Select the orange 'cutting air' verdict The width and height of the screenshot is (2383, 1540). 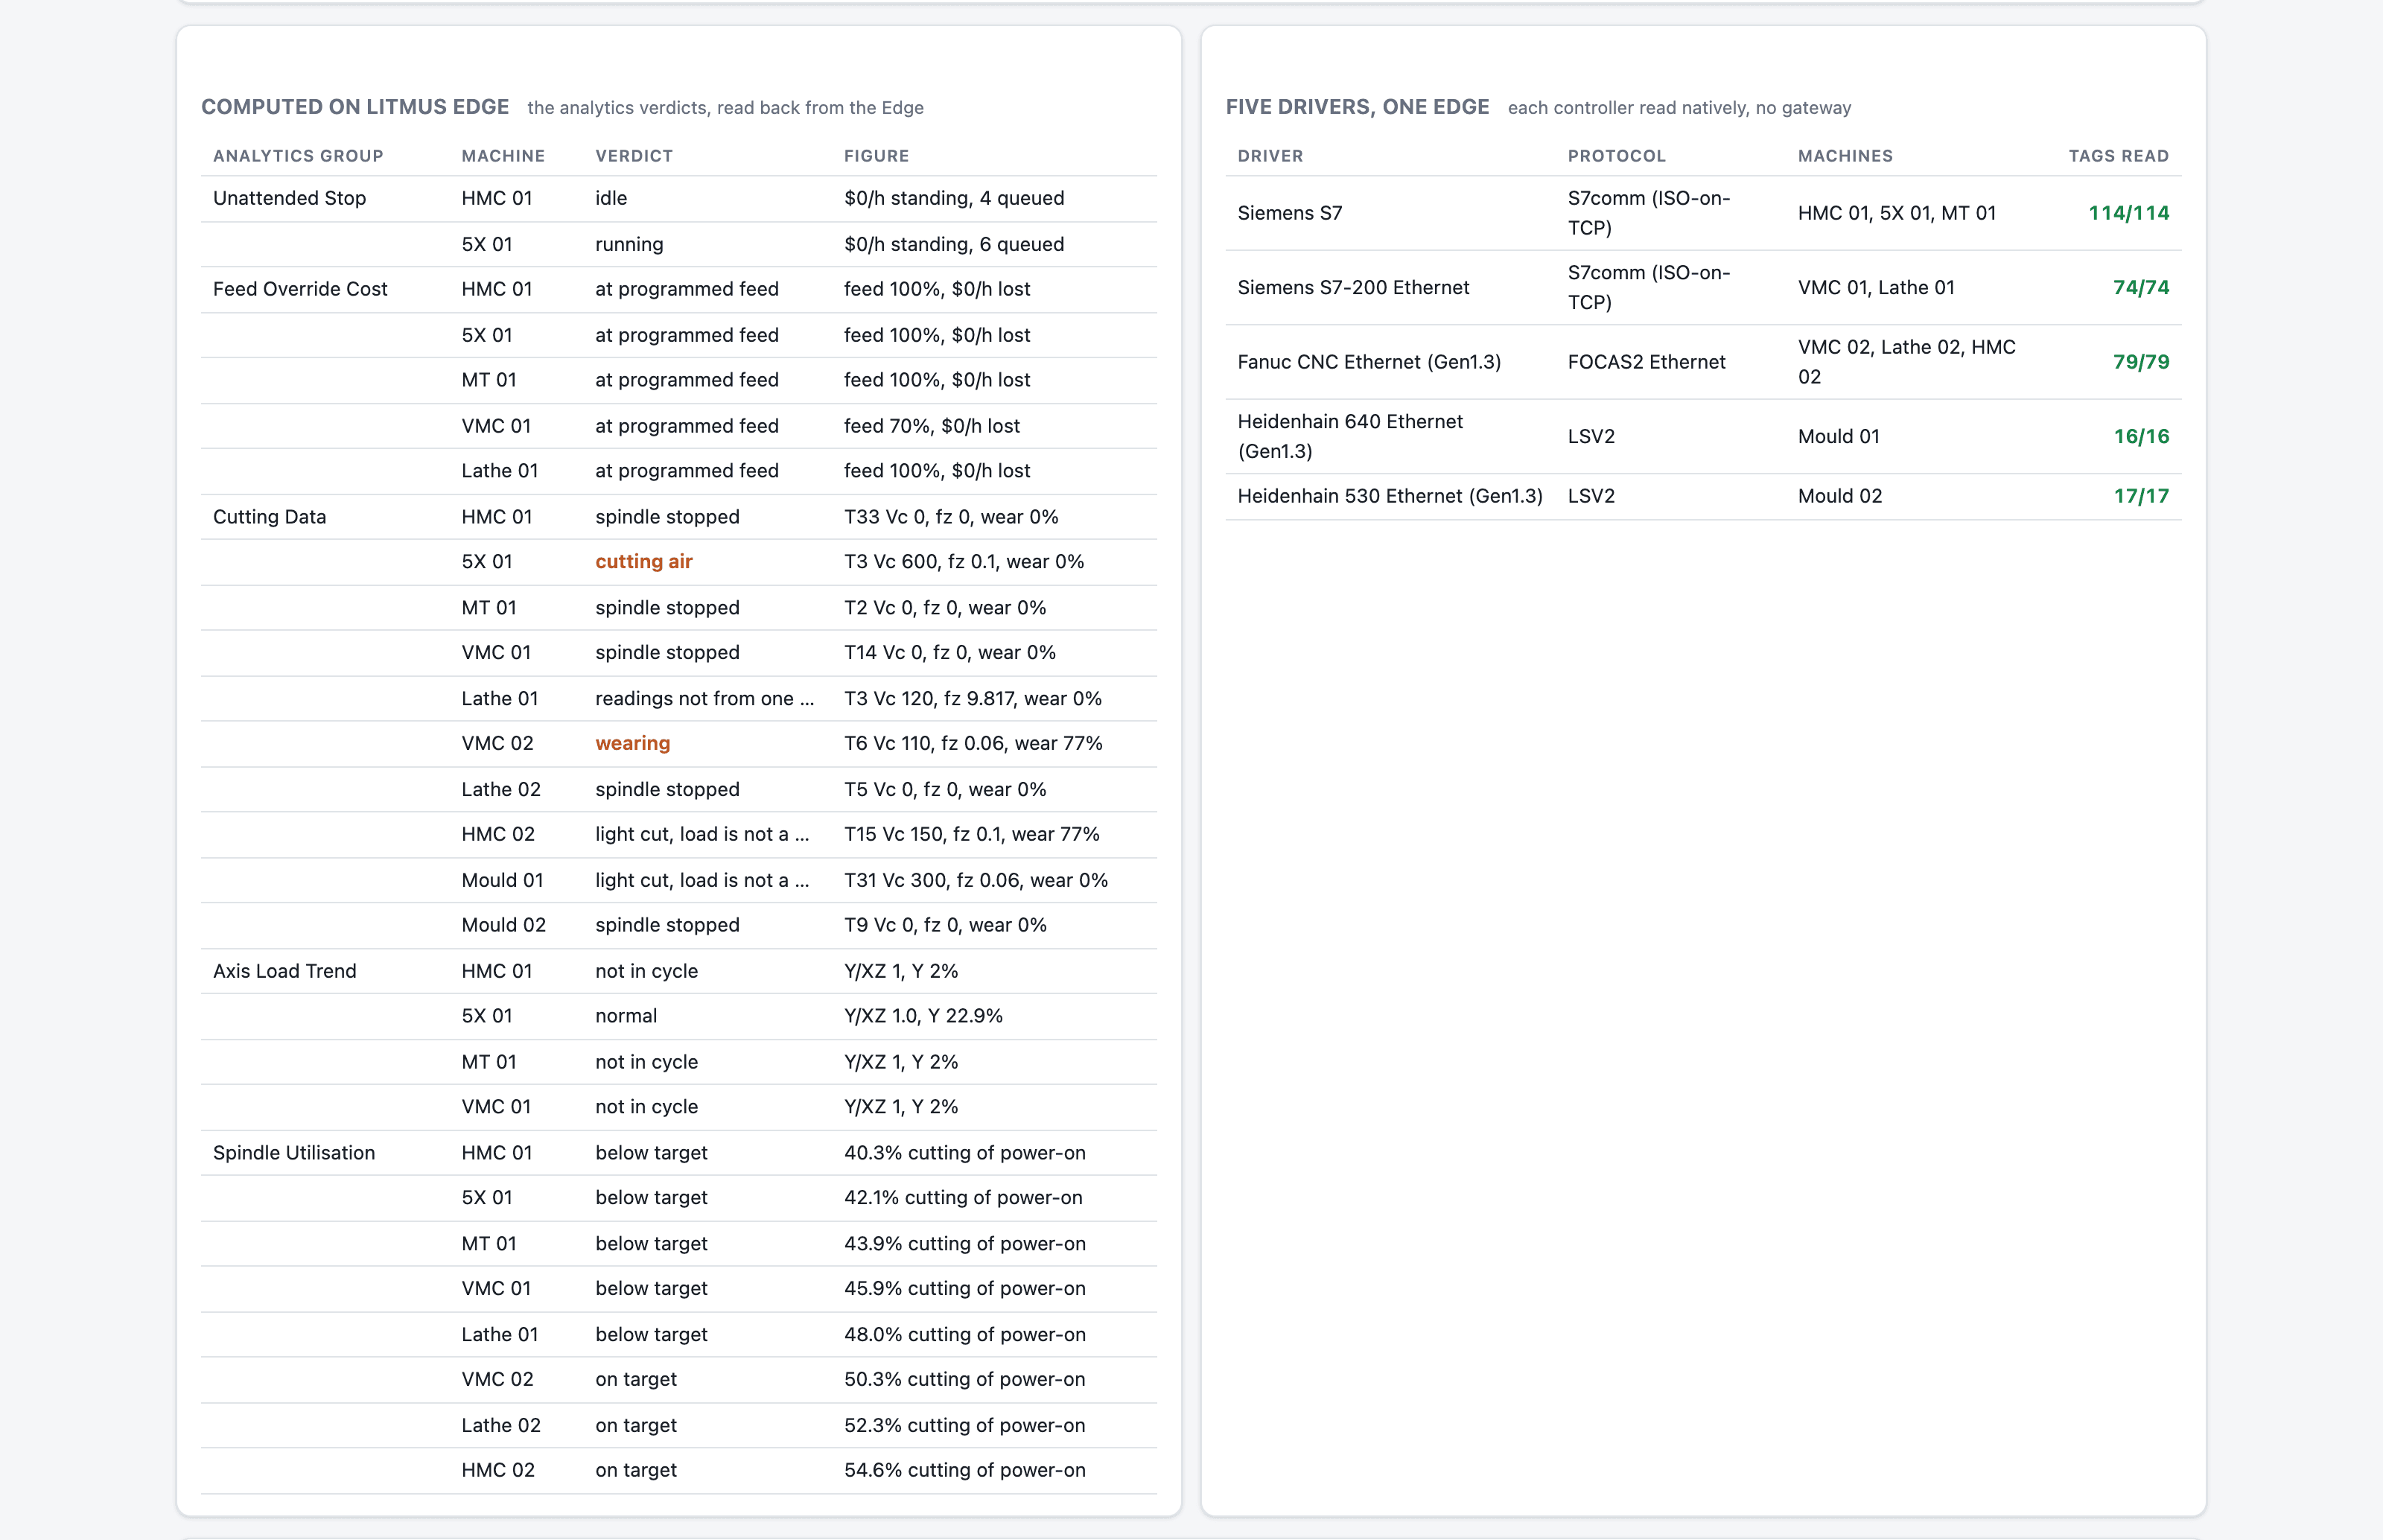[643, 562]
